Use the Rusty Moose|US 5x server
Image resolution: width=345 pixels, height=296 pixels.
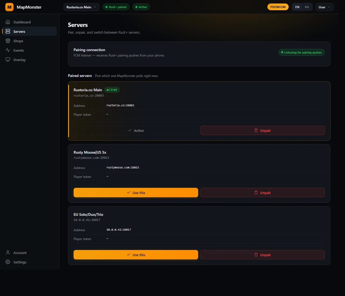point(136,193)
